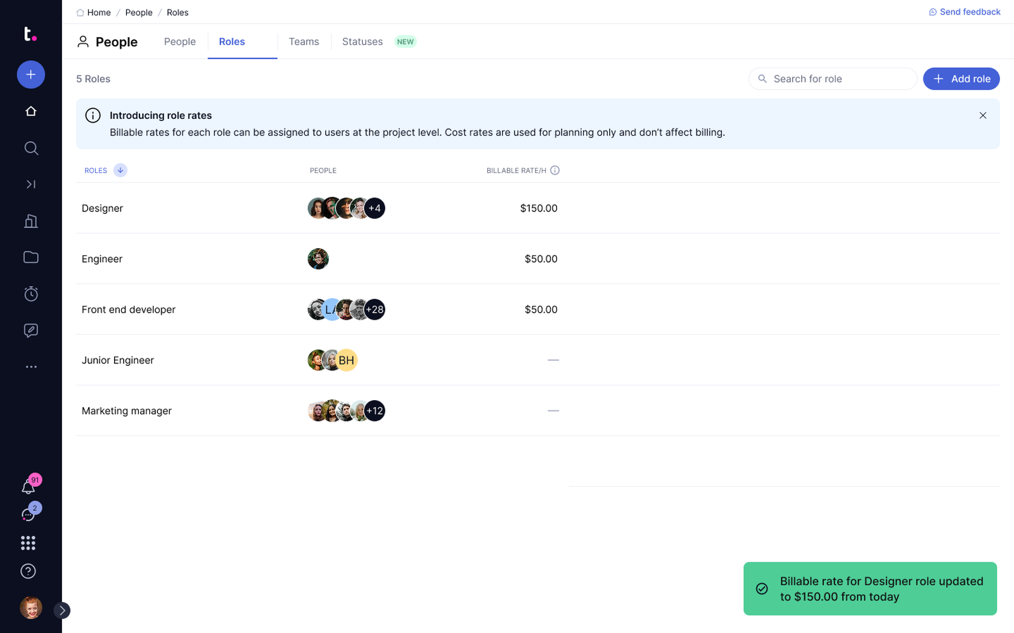Switch to the Statuses tab
The width and height of the screenshot is (1014, 633).
(363, 42)
